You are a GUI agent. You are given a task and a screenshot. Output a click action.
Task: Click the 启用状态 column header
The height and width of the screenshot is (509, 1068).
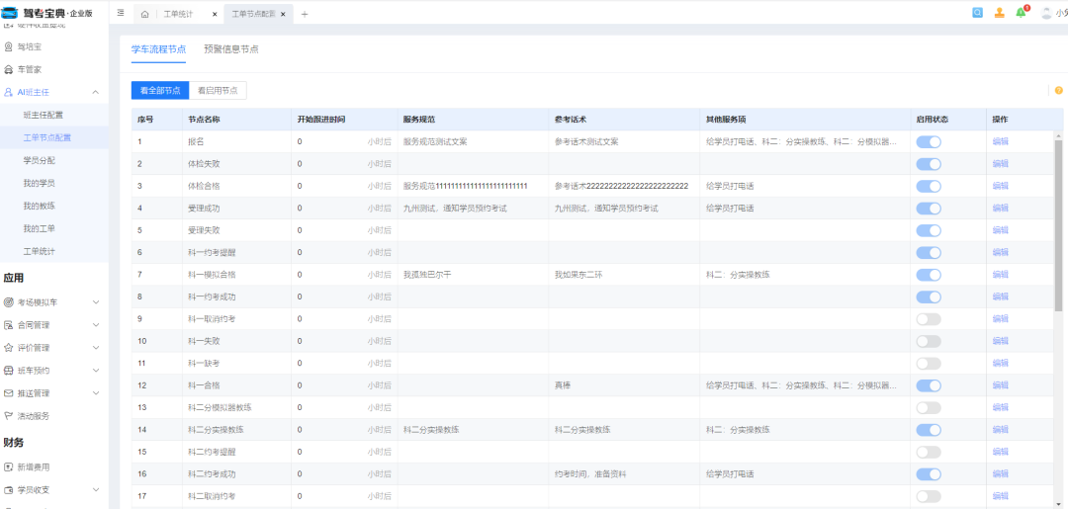tap(932, 119)
